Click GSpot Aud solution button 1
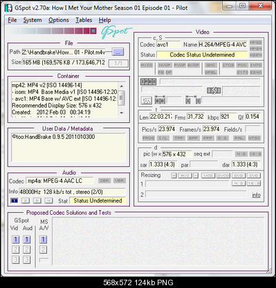Image resolution: width=276 pixels, height=288 pixels. tap(27, 240)
